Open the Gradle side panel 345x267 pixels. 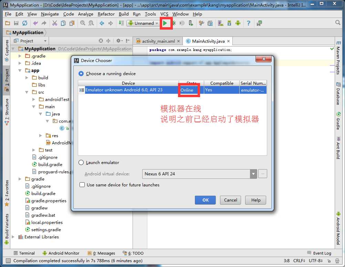338,121
